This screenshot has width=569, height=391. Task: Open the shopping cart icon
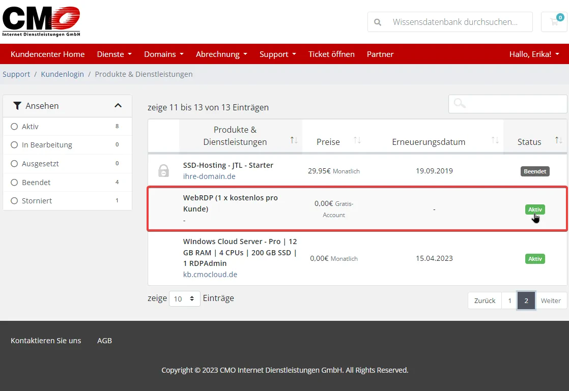[554, 22]
